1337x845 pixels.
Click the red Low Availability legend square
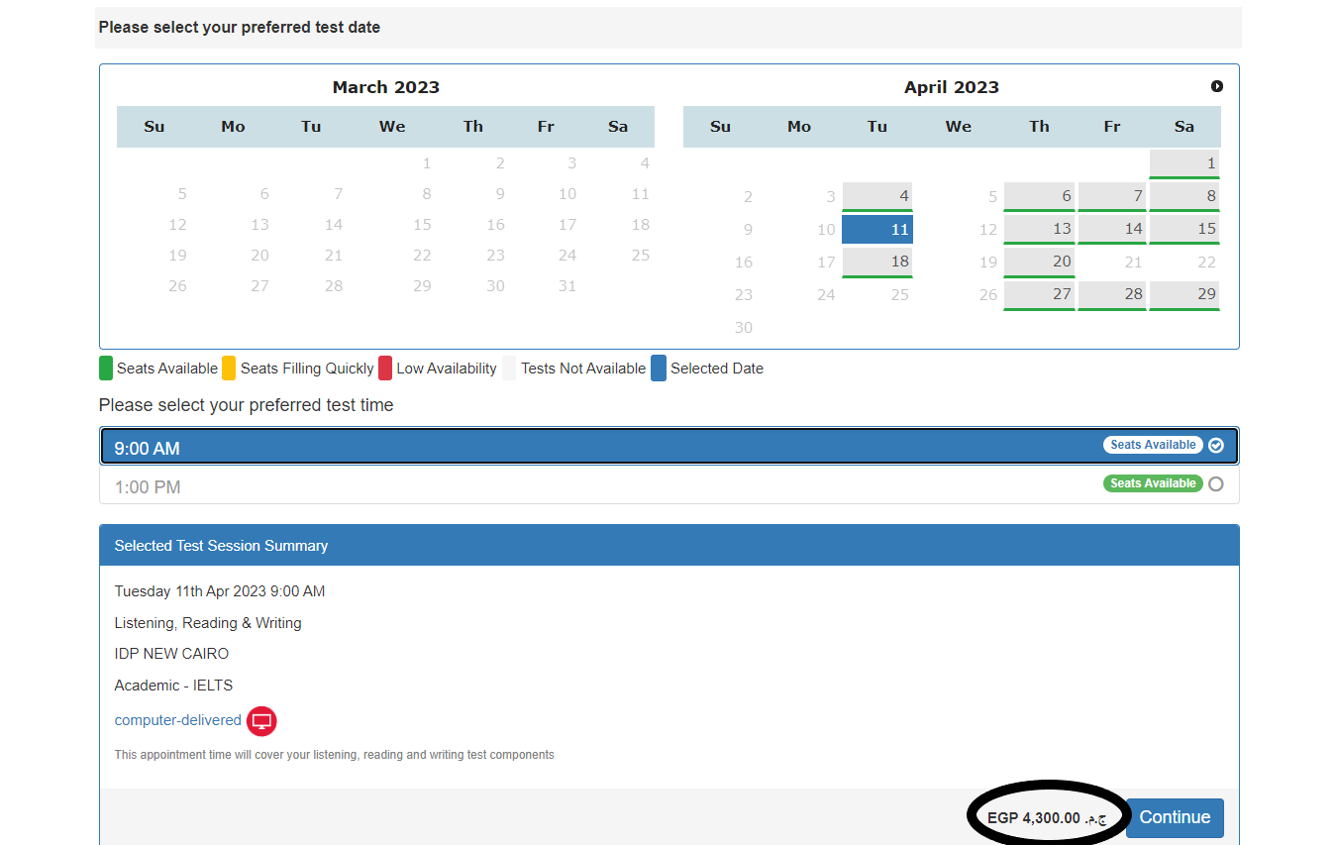point(386,368)
